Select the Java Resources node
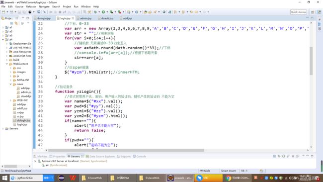The image size is (323, 182). [22, 52]
